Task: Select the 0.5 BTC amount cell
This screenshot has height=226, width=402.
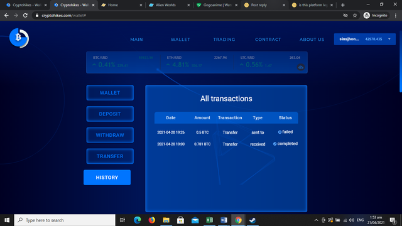Action: coord(202,132)
